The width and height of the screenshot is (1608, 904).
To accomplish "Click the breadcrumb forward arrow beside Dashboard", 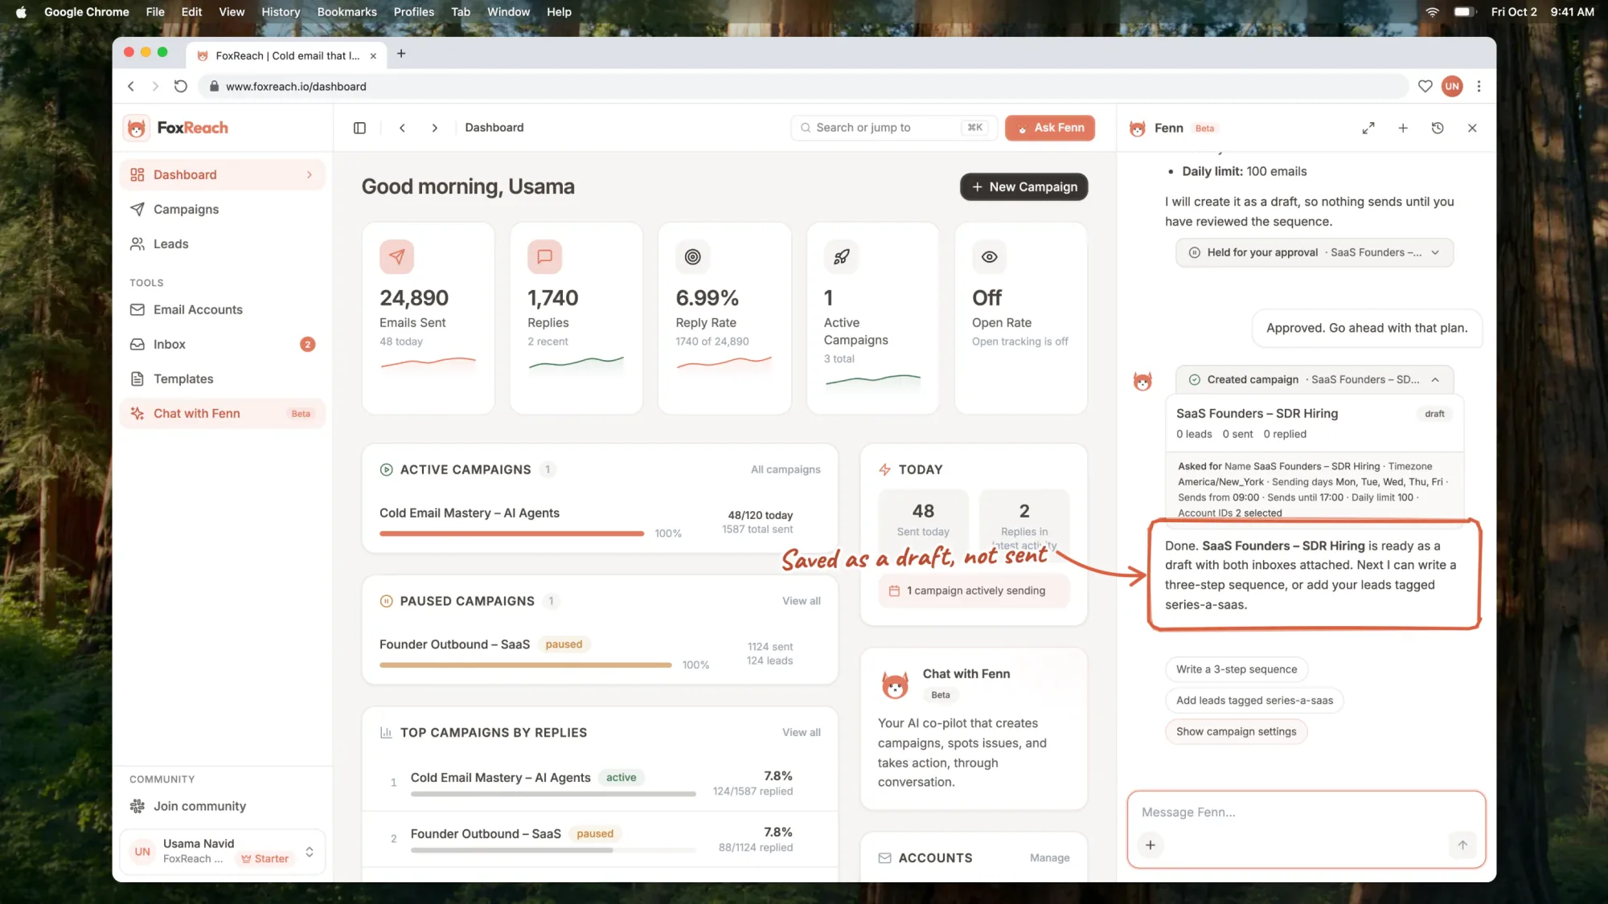I will click(x=434, y=128).
